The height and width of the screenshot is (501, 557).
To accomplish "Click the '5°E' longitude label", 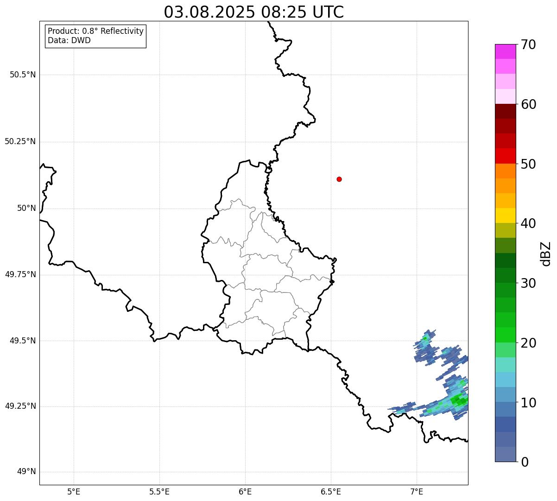I will click(74, 491).
